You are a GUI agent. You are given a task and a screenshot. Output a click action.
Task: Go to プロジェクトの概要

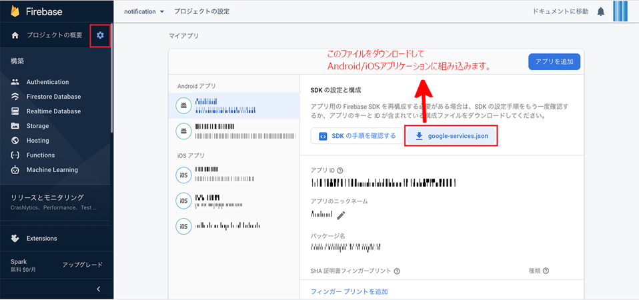point(54,35)
